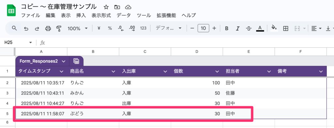334x128 pixels.
Task: Select timestamp 2025/08/11 10:35:17
Action: [41, 83]
